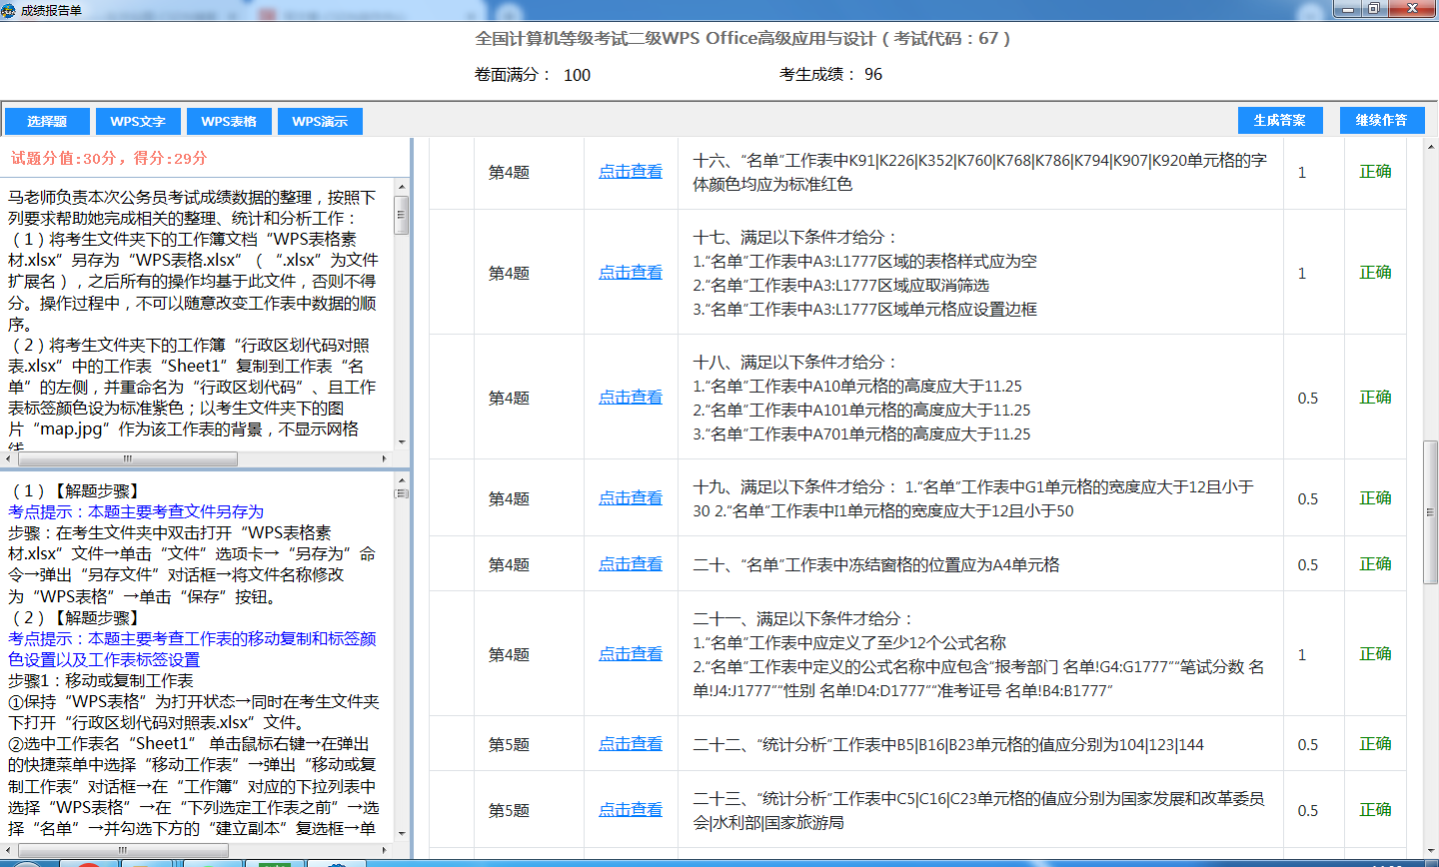
Task: Click the 解题步骤 panel's horizontal scroll-right arrow
Action: pyautogui.click(x=385, y=851)
